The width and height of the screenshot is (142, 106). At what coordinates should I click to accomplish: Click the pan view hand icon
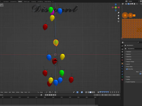coord(118,16)
